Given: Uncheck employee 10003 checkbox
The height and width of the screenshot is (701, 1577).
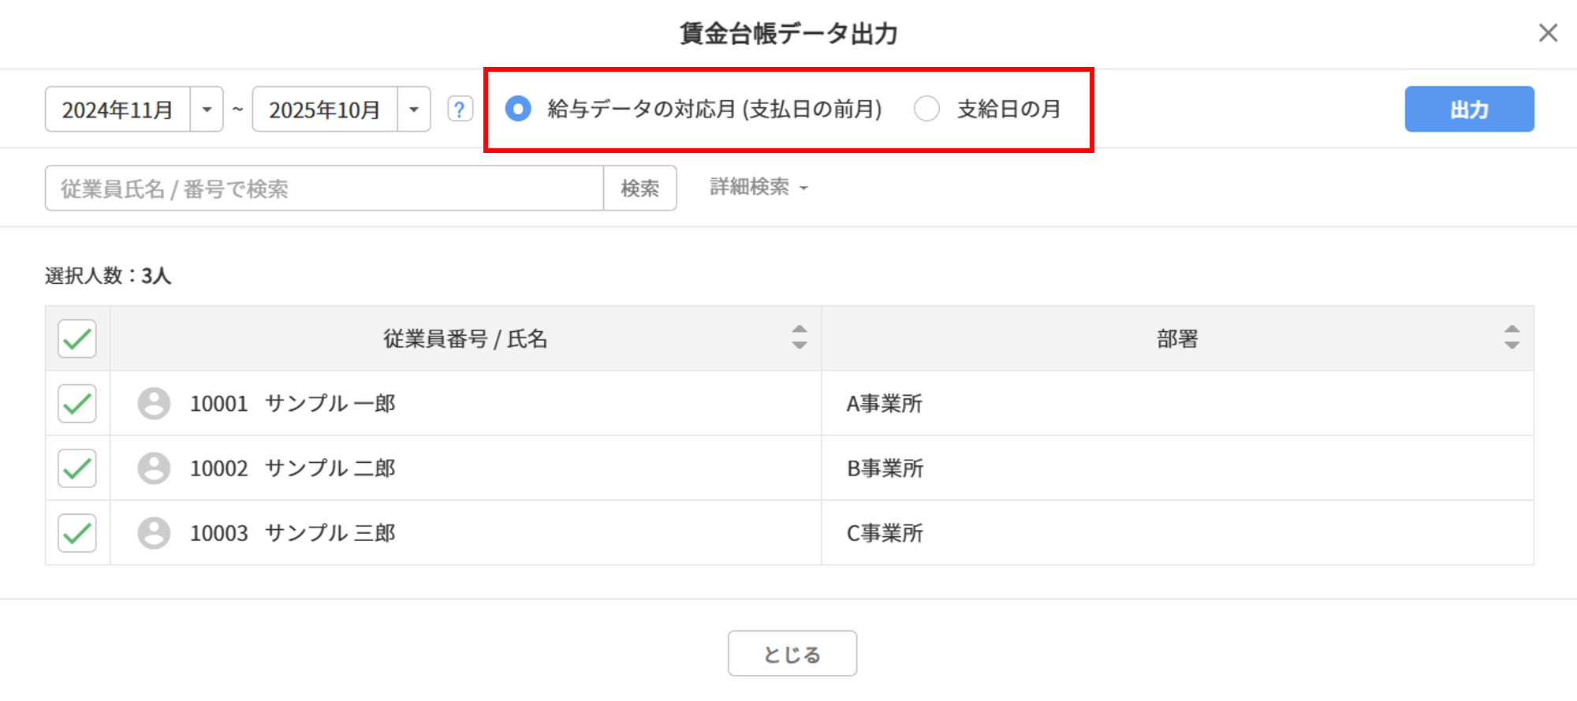Looking at the screenshot, I should coord(77,533).
